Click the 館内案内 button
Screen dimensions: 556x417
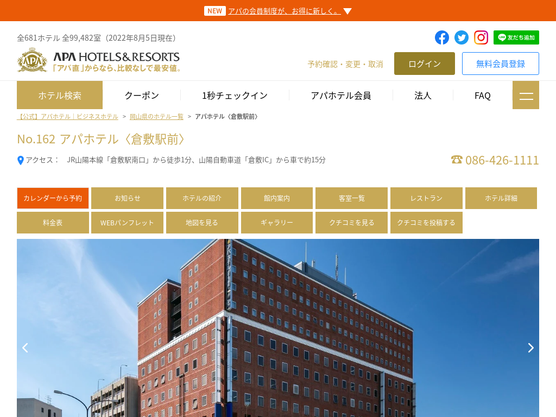coord(277,198)
